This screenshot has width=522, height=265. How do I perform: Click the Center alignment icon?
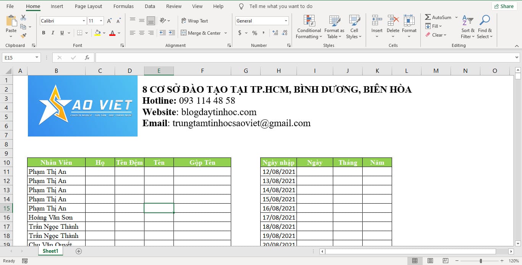click(x=141, y=33)
